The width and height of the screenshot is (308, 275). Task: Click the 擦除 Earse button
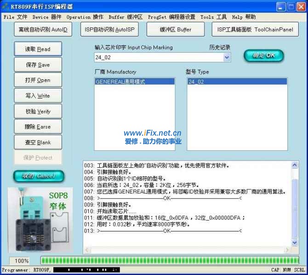pos(38,126)
